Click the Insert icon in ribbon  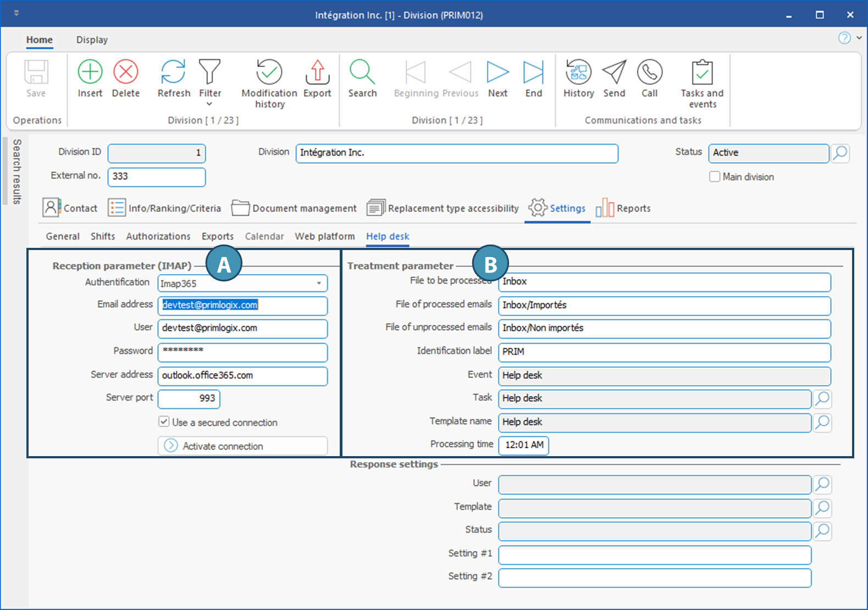(90, 72)
